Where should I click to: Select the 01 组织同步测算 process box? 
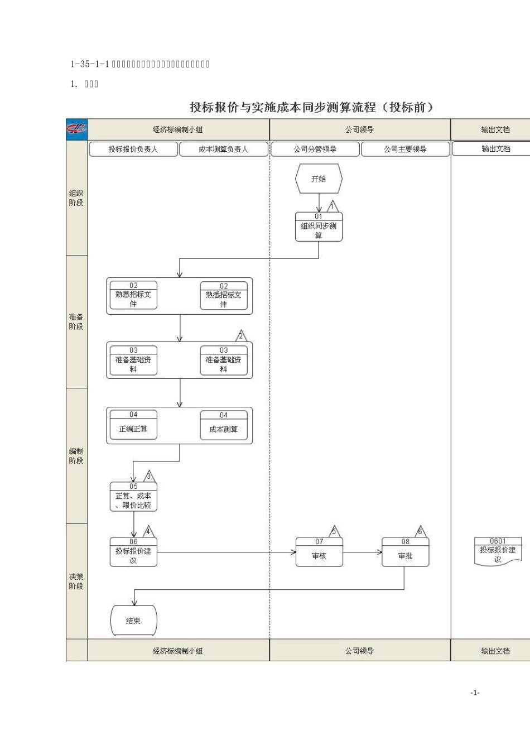319,227
